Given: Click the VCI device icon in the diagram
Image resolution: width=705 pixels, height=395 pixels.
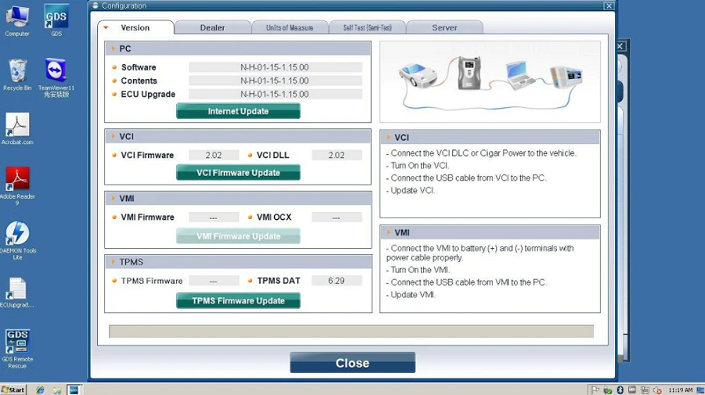Looking at the screenshot, I should coord(469,73).
